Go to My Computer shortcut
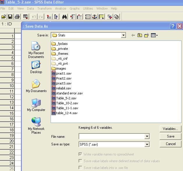This screenshot has width=183, height=171. click(x=36, y=105)
